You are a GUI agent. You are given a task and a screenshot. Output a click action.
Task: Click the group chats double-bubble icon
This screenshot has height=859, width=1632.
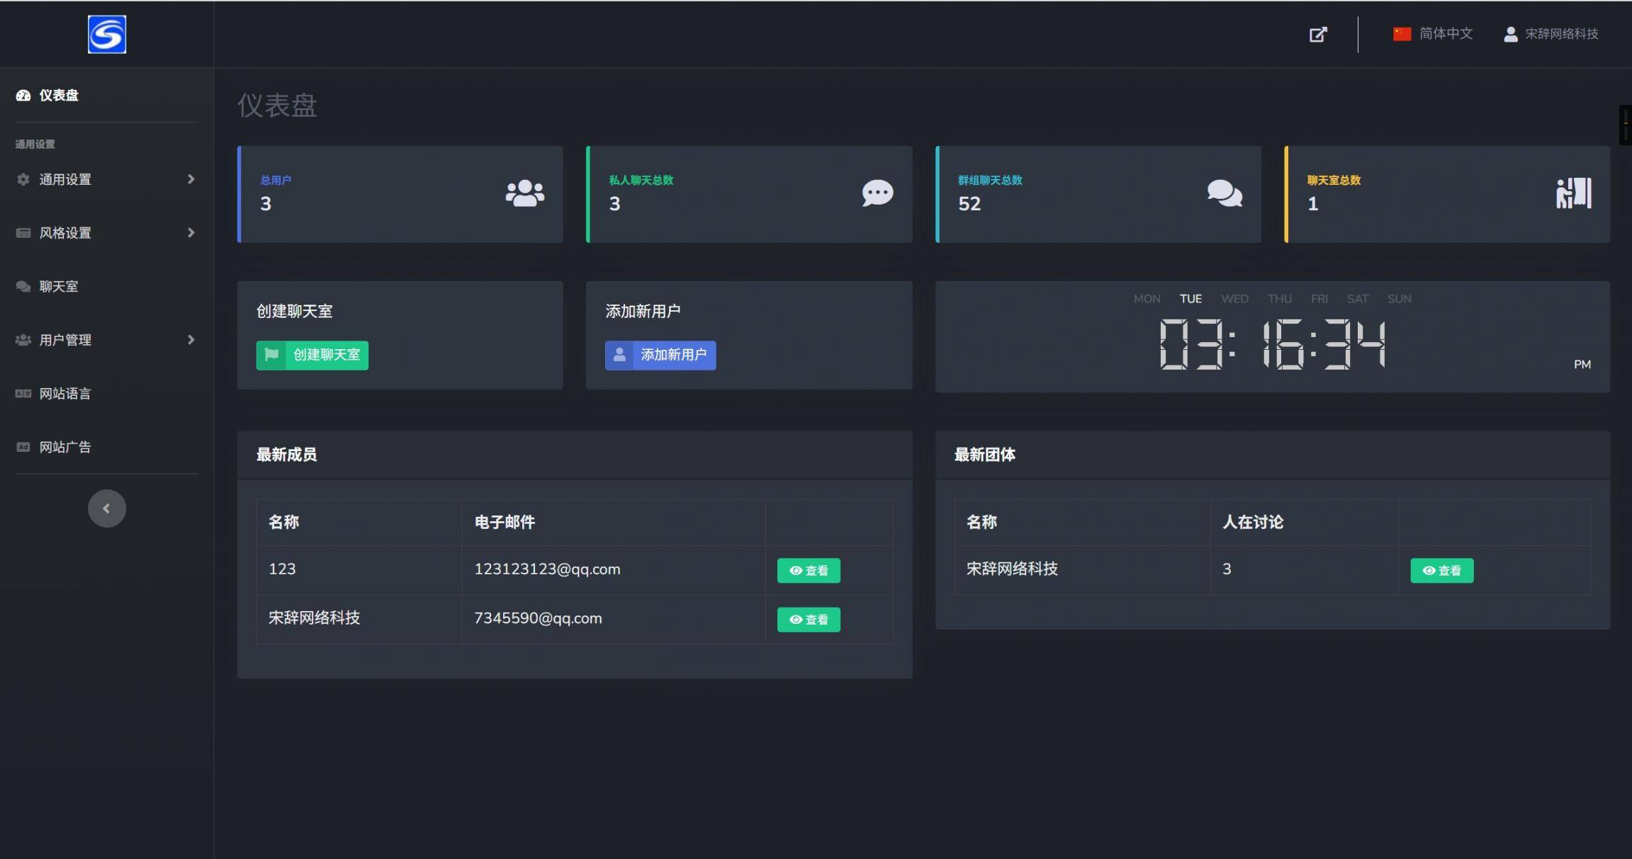[x=1225, y=193]
